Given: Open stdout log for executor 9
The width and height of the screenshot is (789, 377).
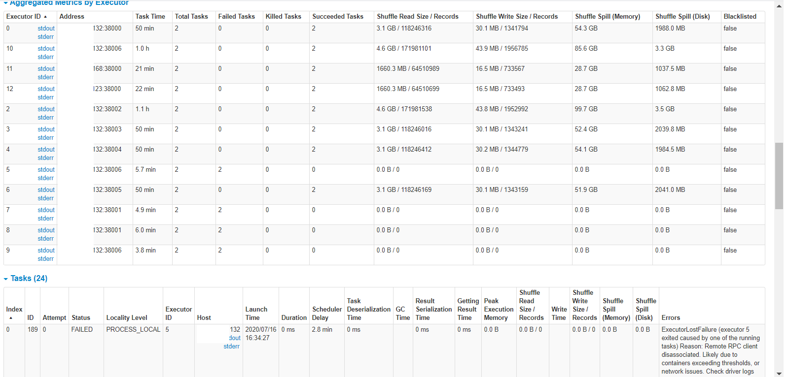Looking at the screenshot, I should (x=46, y=251).
